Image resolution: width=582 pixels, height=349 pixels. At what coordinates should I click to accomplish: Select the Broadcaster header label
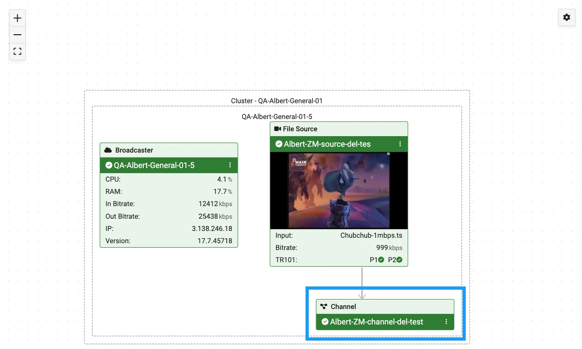134,150
